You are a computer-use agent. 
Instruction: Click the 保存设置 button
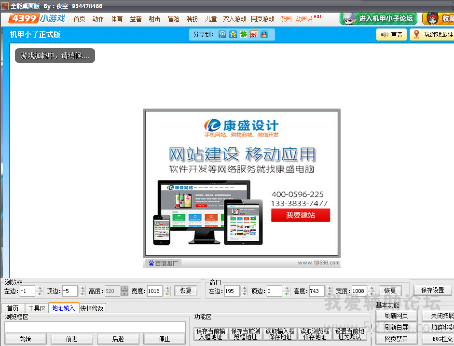click(x=432, y=290)
